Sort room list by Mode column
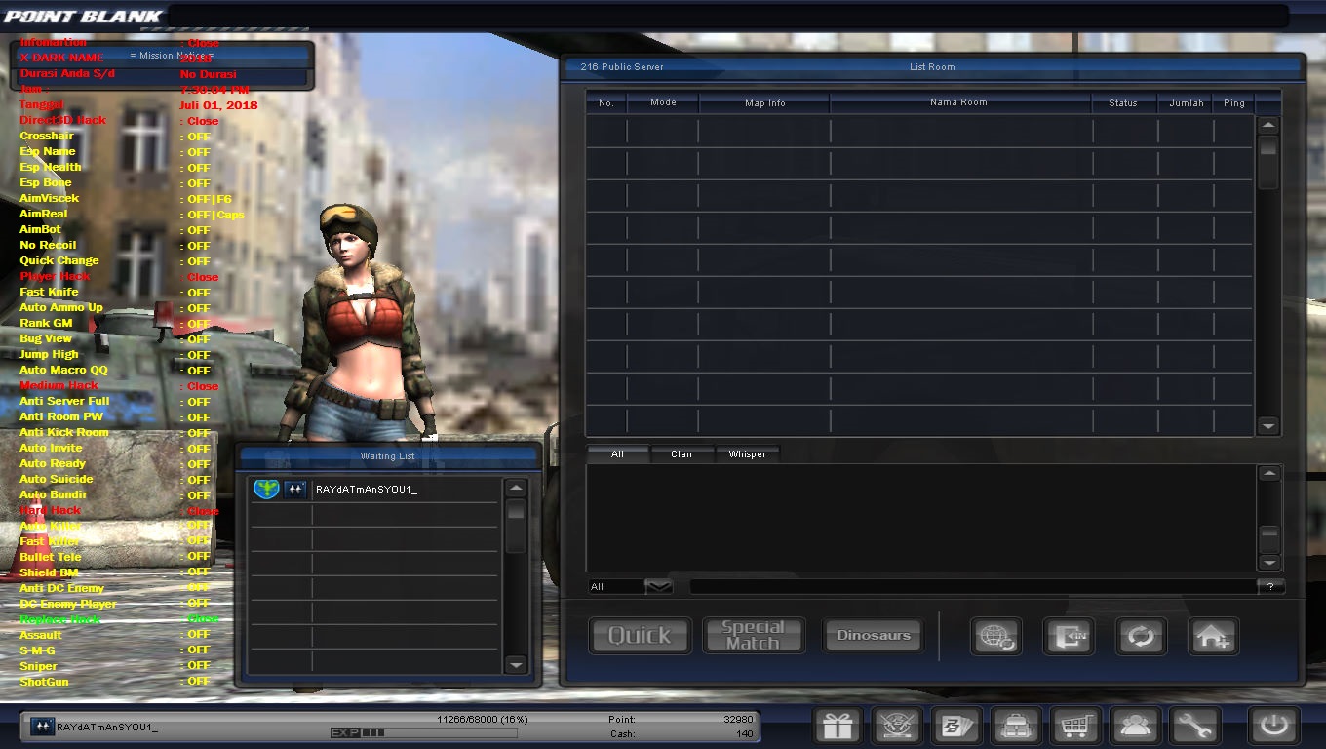This screenshot has width=1326, height=749. coord(663,102)
